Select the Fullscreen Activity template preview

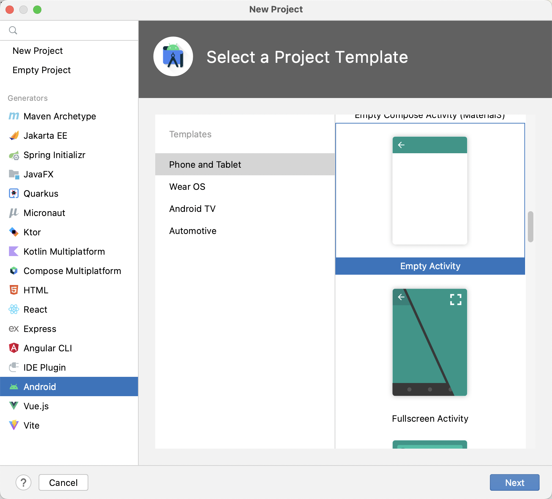[430, 342]
